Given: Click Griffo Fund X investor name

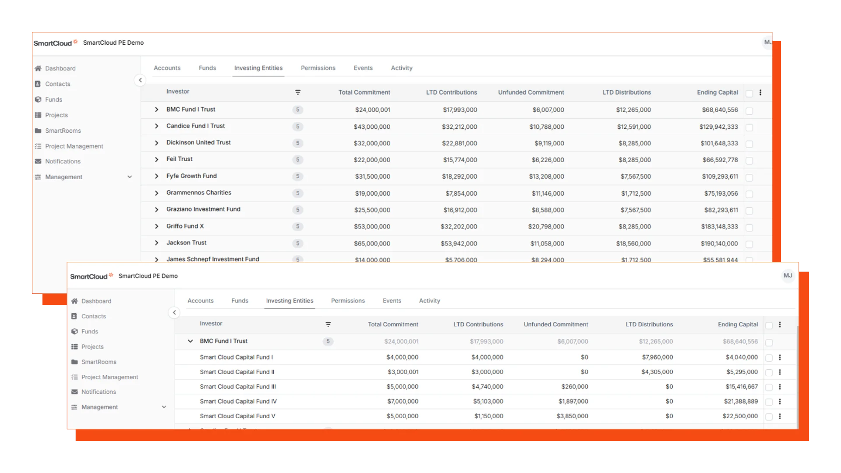Looking at the screenshot, I should click(x=185, y=226).
